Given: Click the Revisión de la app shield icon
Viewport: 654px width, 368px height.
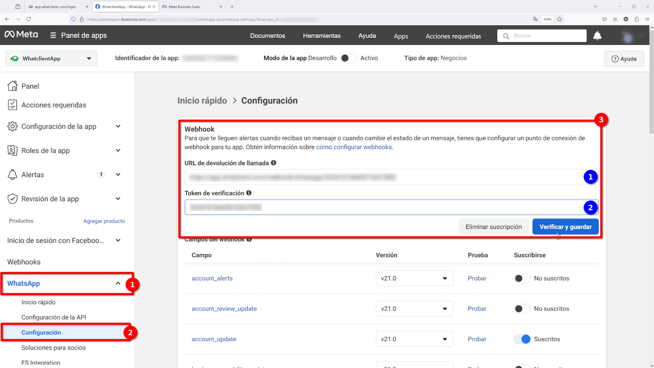Looking at the screenshot, I should (13, 199).
